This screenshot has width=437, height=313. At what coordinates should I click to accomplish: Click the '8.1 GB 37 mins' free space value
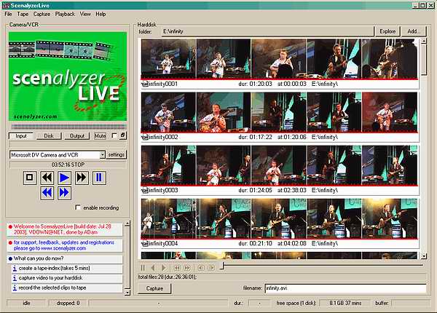345,303
